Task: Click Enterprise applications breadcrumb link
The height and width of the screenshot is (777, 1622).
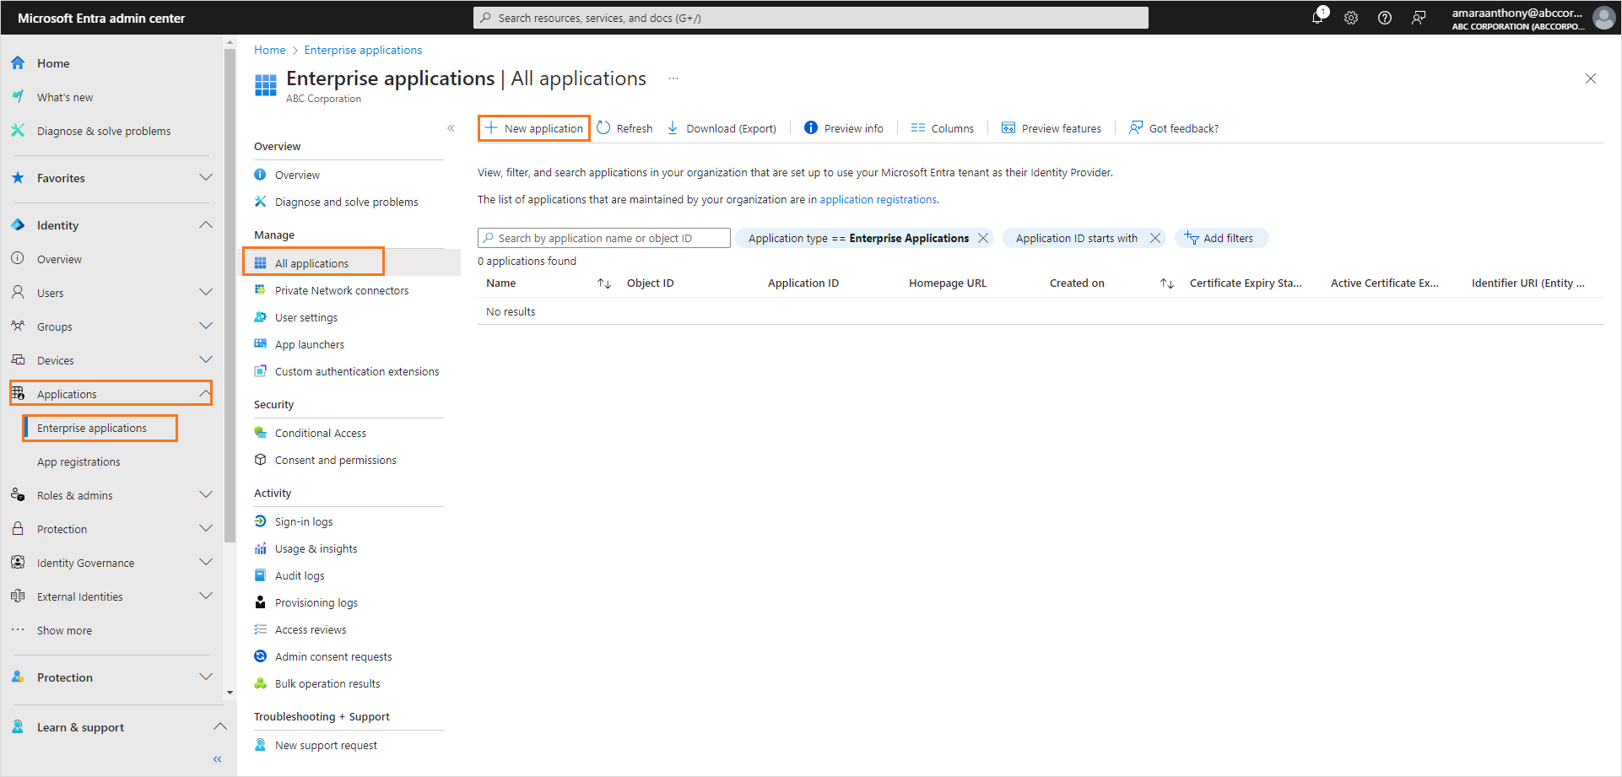Action: (363, 50)
